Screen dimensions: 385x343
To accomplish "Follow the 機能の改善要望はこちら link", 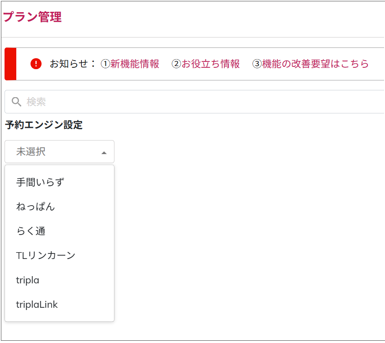I will (x=315, y=64).
